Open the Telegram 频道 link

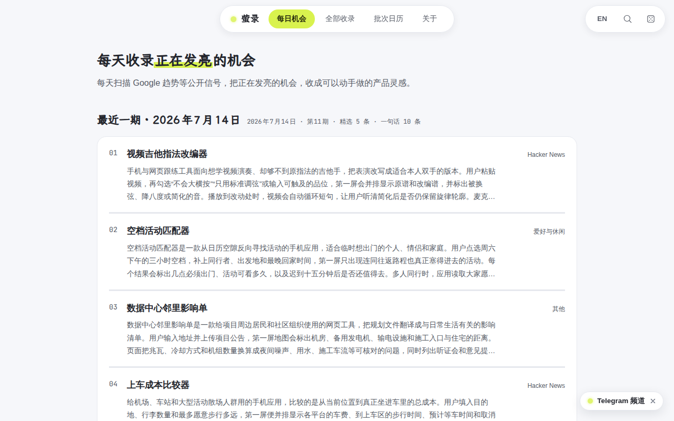pos(621,401)
